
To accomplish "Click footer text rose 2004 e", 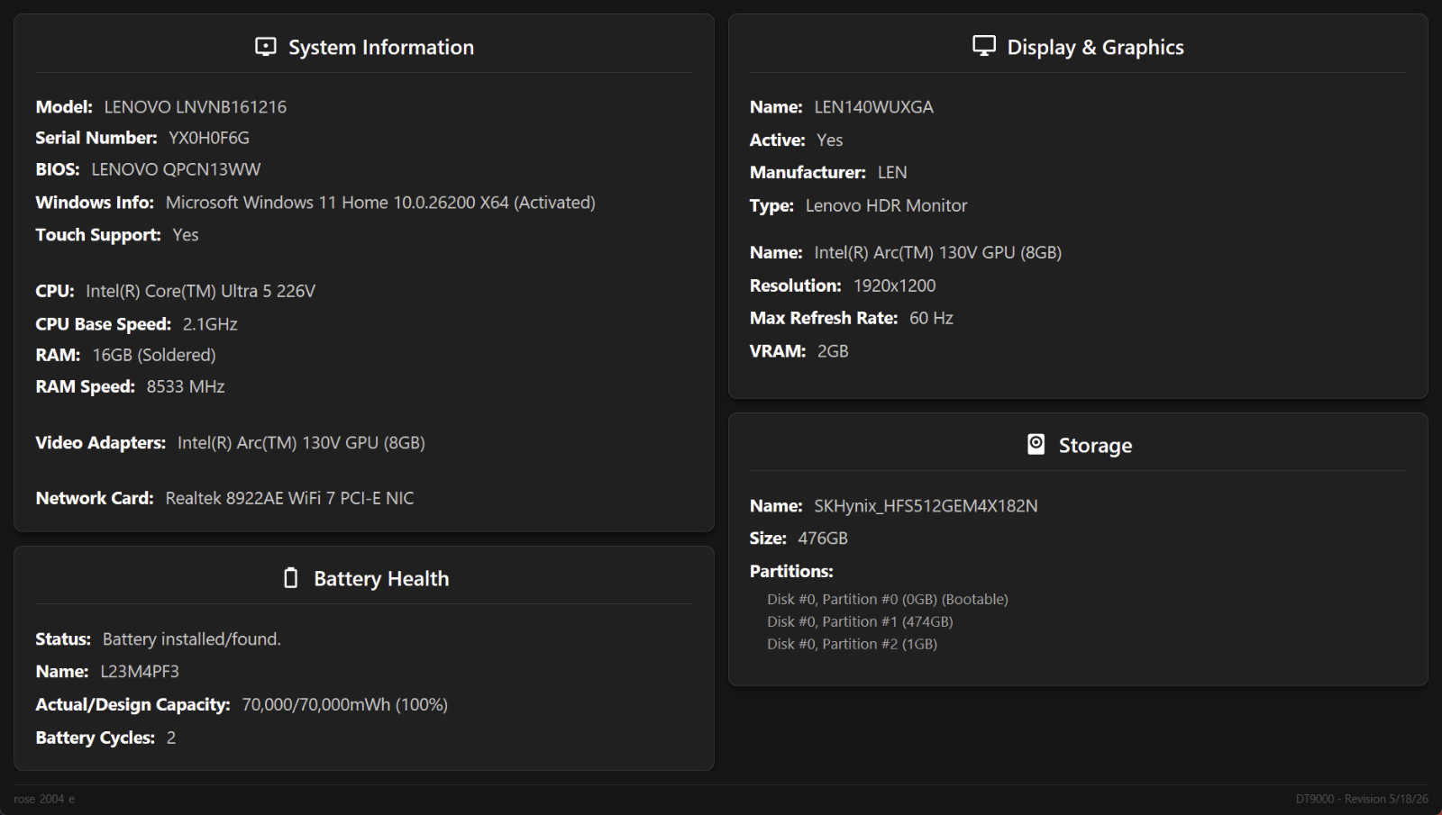I will click(44, 799).
